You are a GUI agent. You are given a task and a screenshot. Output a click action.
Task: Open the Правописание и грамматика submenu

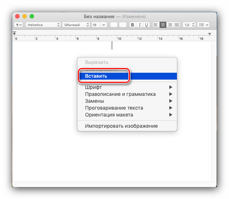click(127, 94)
